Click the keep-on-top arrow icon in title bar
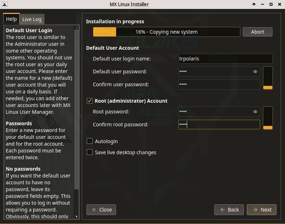This screenshot has height=224, width=285. tap(254, 4)
